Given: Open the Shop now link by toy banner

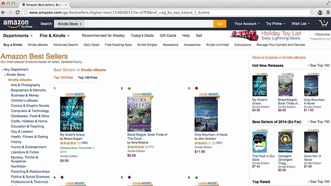Looking at the screenshot, I should click(x=323, y=34).
